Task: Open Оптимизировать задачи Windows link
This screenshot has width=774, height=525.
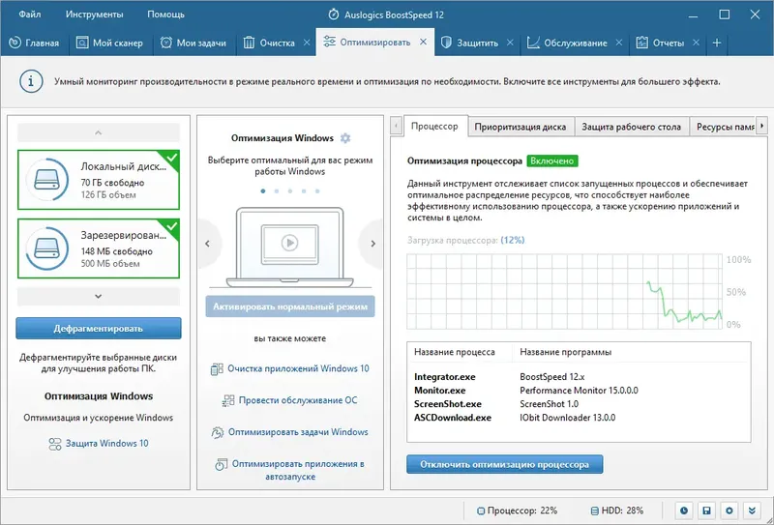Action: (289, 432)
